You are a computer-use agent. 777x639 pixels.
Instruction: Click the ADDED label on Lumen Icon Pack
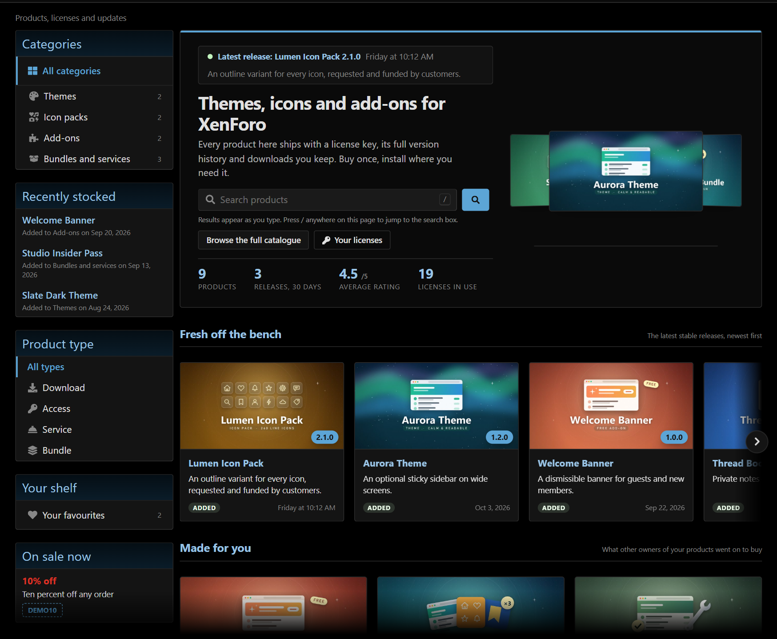204,508
